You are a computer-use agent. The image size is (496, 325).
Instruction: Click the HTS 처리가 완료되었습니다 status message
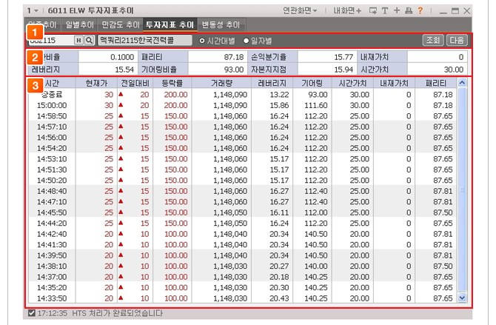pos(117,313)
